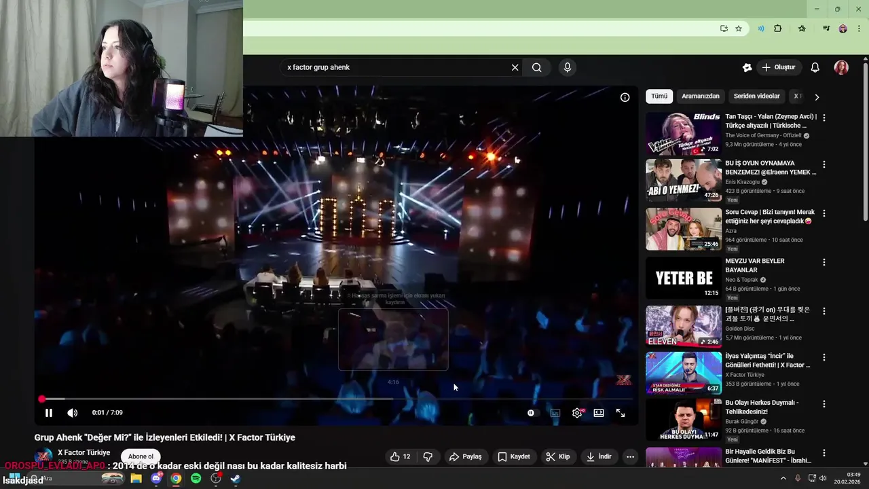This screenshot has height=489, width=869.
Task: Save the video using Kaydet button
Action: click(x=514, y=456)
